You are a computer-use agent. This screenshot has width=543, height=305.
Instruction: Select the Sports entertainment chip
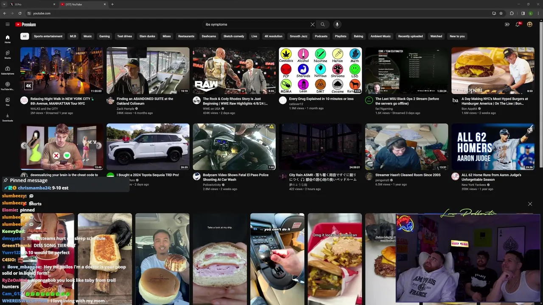point(48,36)
